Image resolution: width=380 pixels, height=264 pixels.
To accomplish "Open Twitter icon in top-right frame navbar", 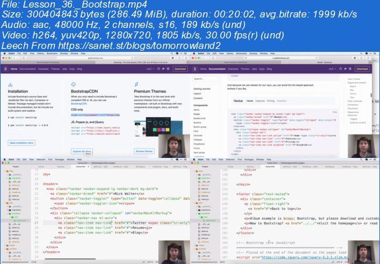I will coord(346,69).
